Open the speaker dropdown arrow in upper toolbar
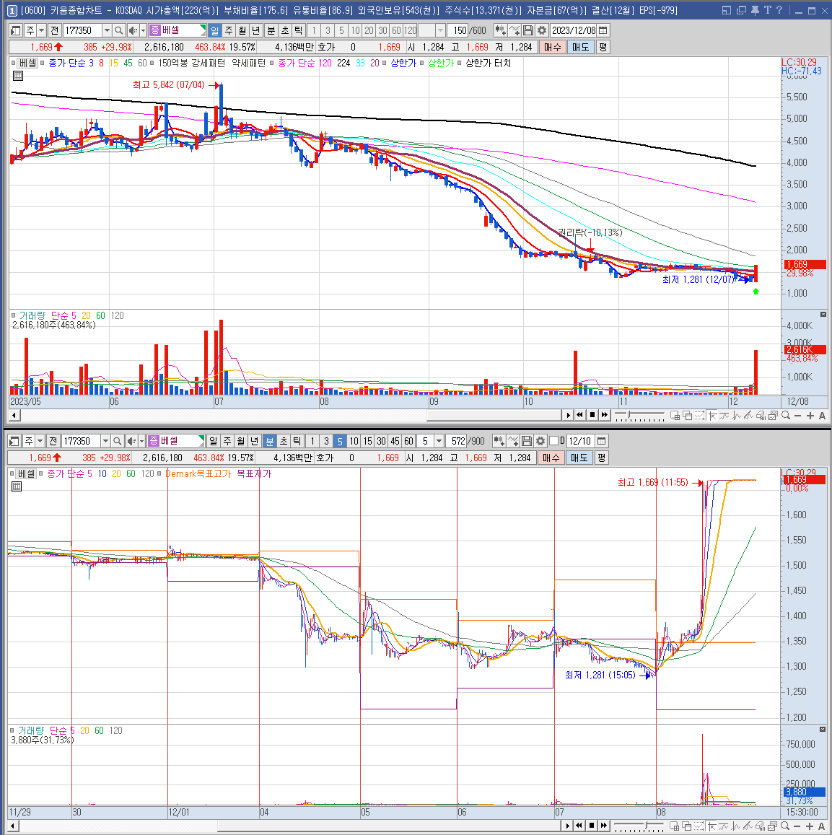832x835 pixels. tap(143, 31)
